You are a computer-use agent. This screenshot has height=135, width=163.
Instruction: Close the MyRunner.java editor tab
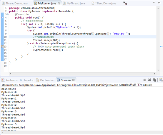tap(59, 3)
